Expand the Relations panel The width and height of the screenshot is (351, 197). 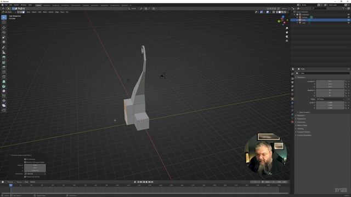point(301,115)
